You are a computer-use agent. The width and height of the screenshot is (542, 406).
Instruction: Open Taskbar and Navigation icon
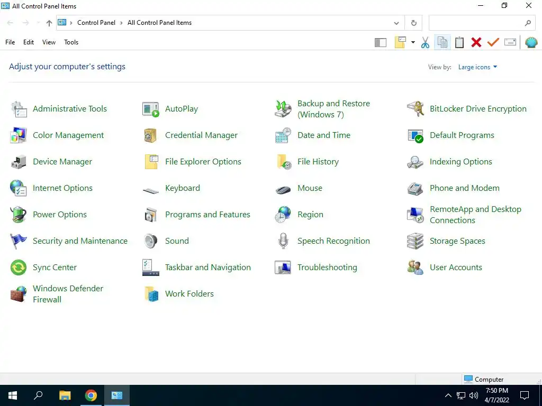(151, 267)
